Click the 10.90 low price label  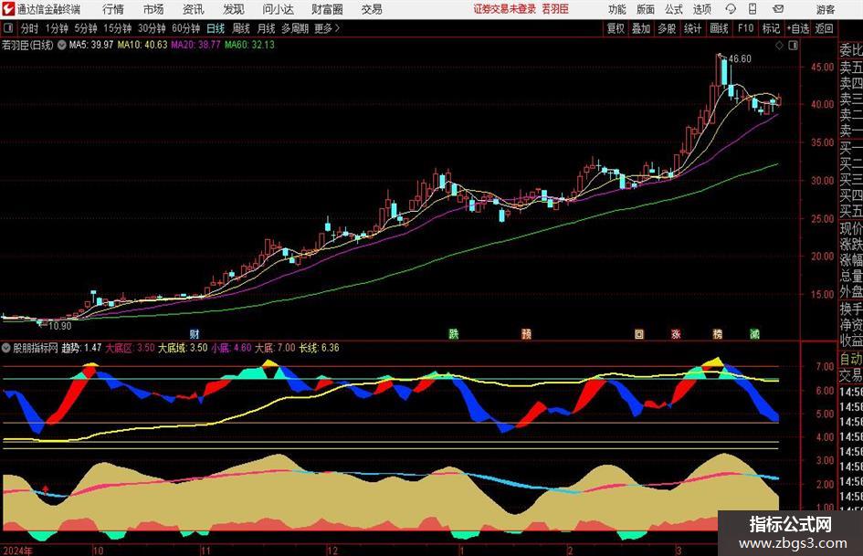[x=60, y=326]
